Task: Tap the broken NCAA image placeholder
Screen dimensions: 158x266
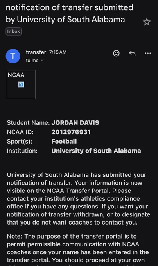Action: click(x=21, y=84)
